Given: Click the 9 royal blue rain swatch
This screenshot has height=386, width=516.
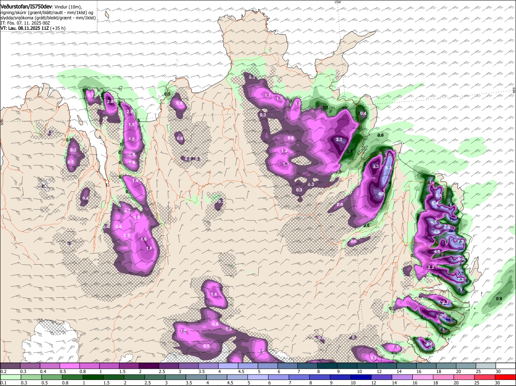Looking at the screenshot, I should (x=341, y=377).
